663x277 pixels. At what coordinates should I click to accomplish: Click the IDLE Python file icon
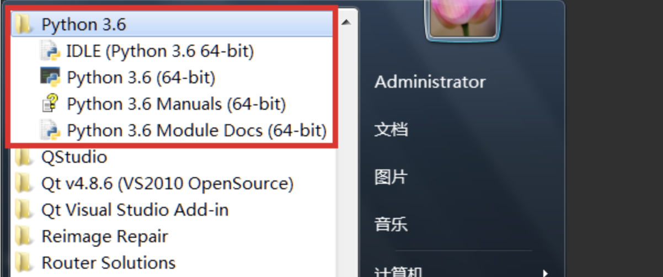50,51
